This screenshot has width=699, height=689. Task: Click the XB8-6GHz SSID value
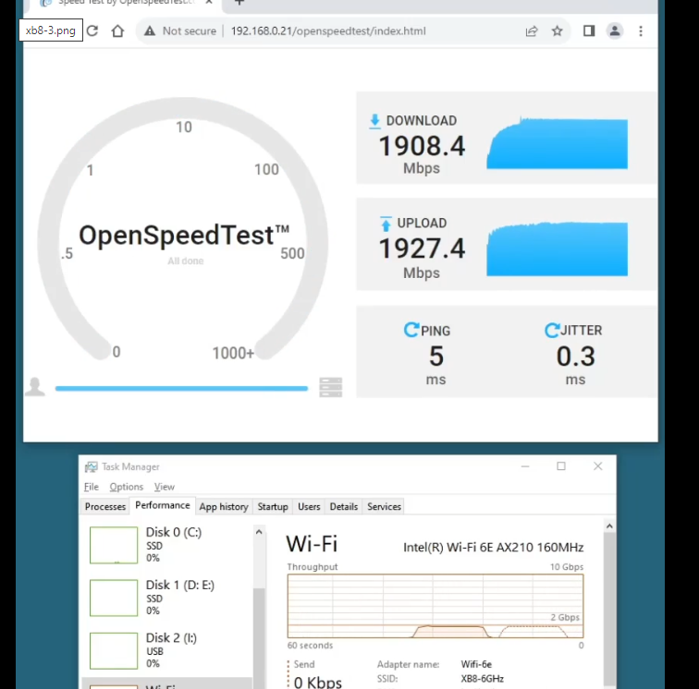click(483, 679)
